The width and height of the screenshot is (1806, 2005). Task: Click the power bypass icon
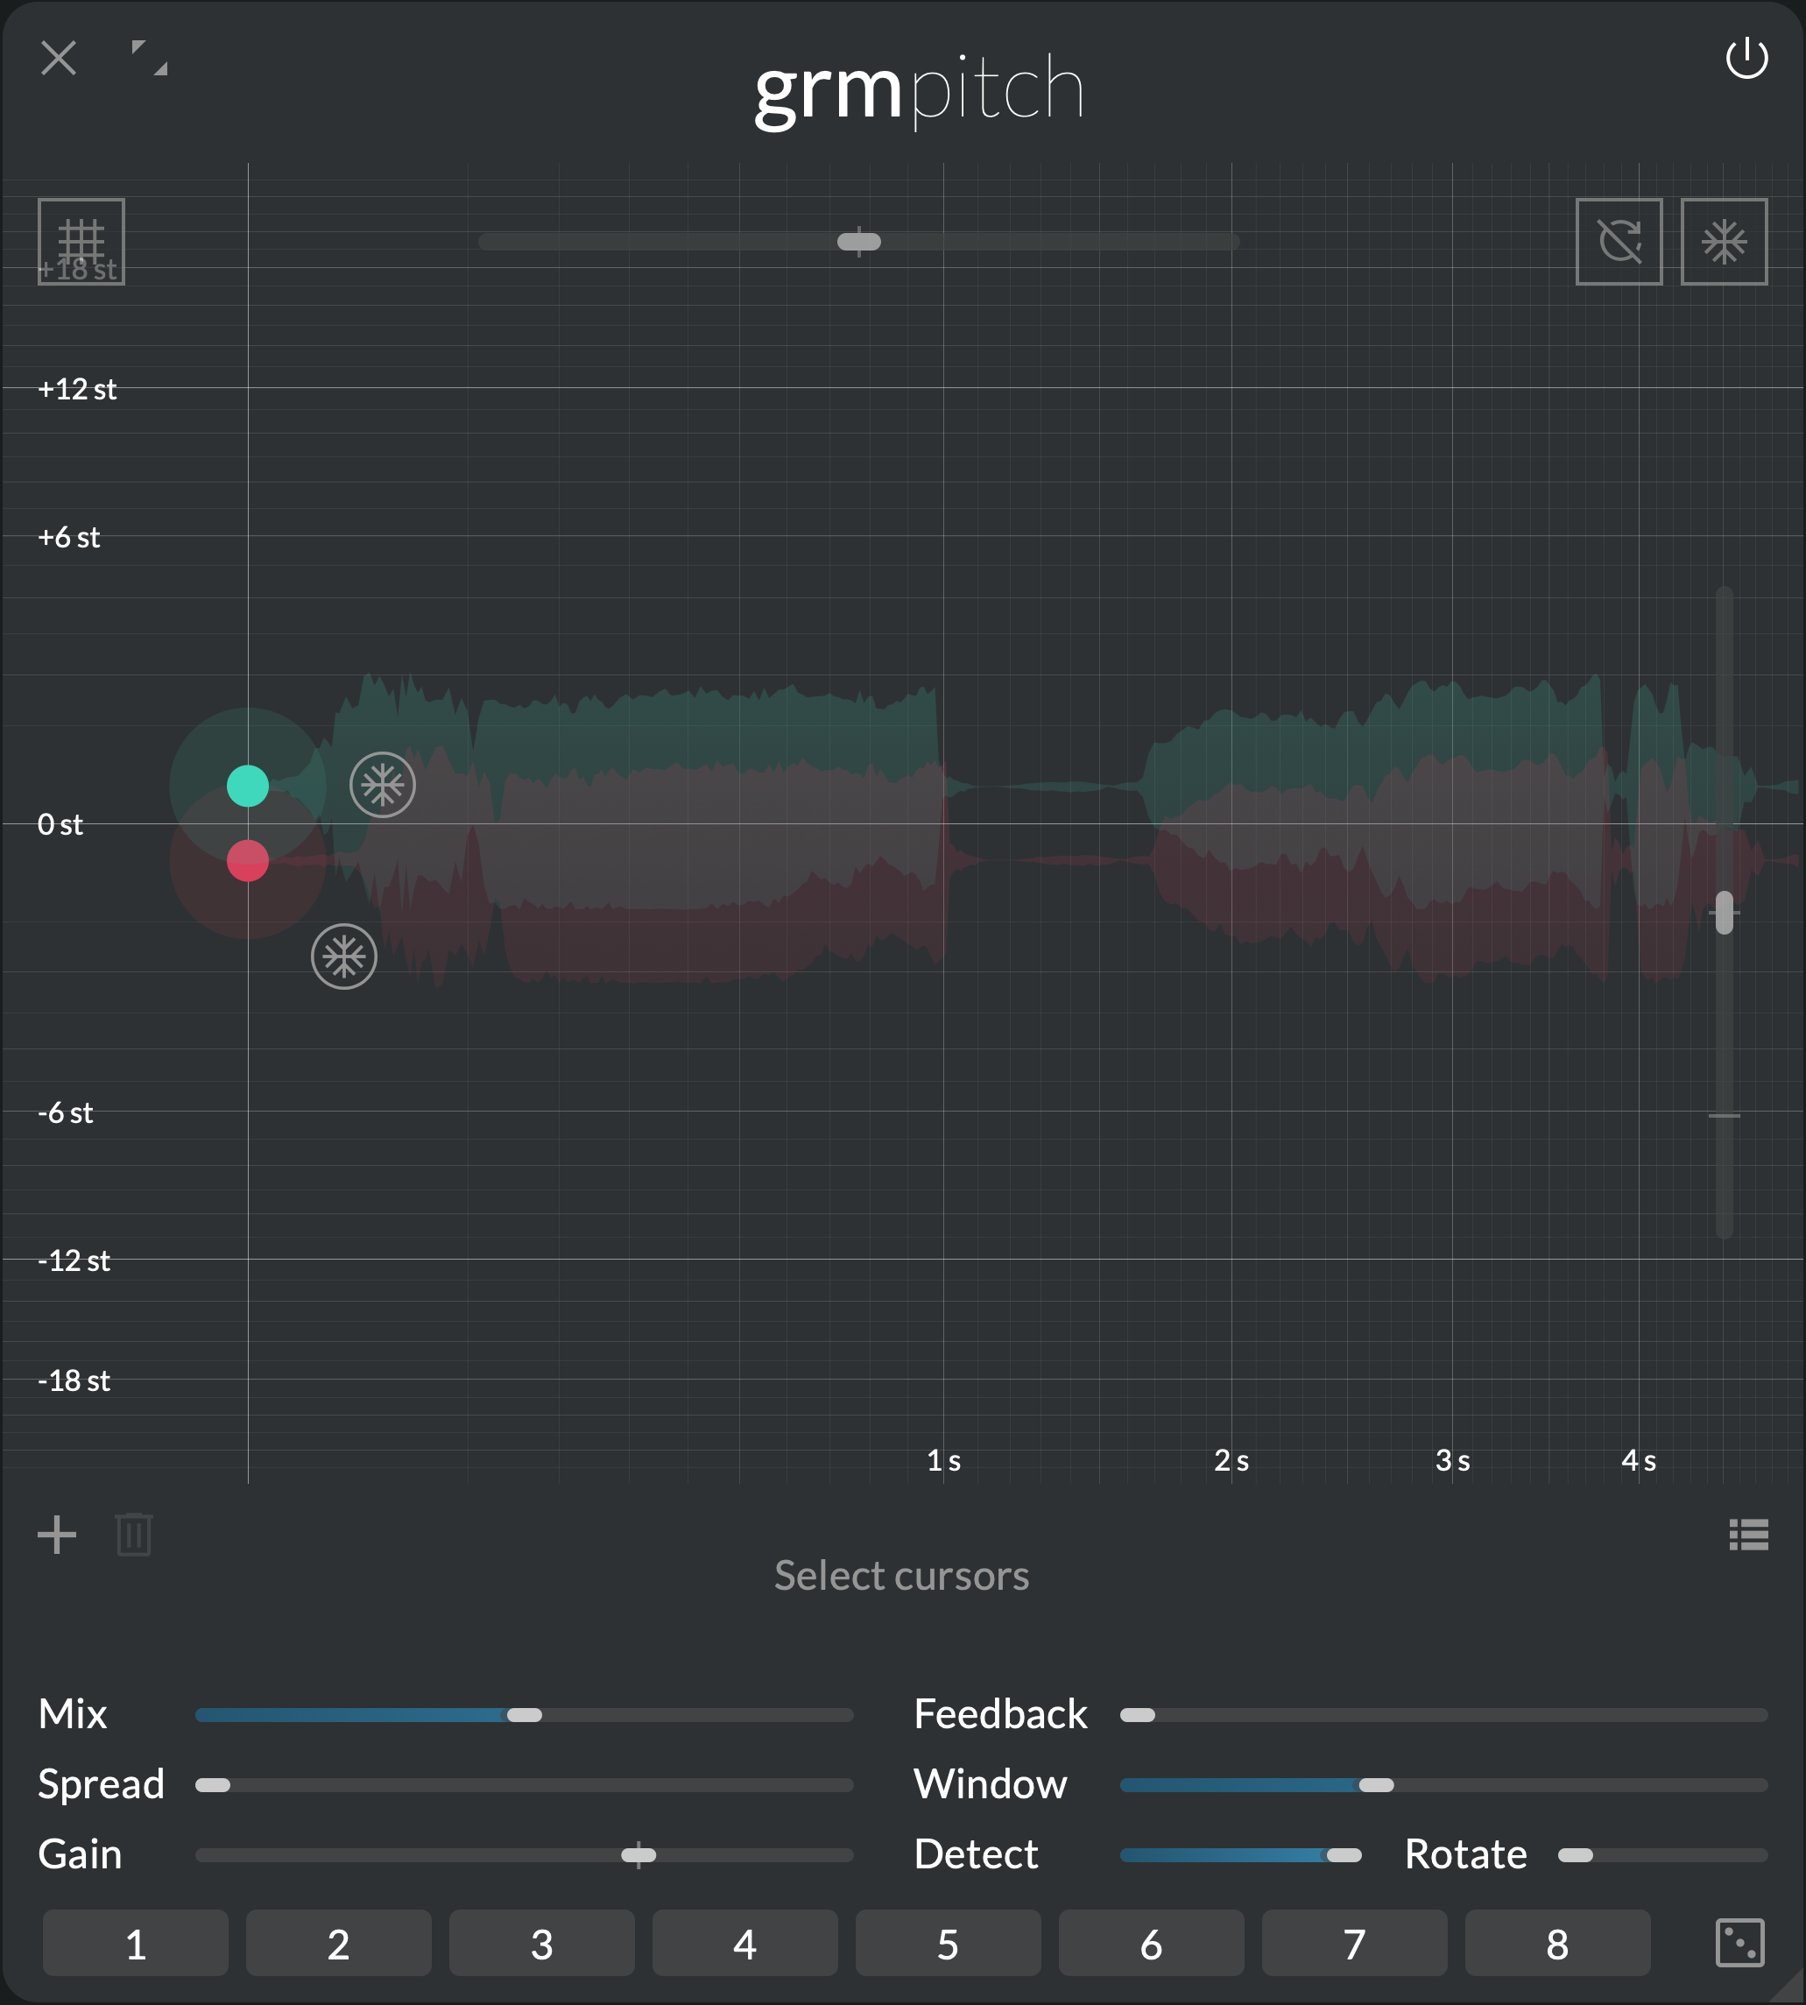(x=1746, y=59)
